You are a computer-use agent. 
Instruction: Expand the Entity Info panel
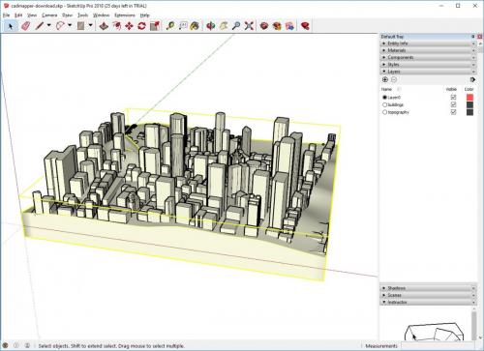428,44
